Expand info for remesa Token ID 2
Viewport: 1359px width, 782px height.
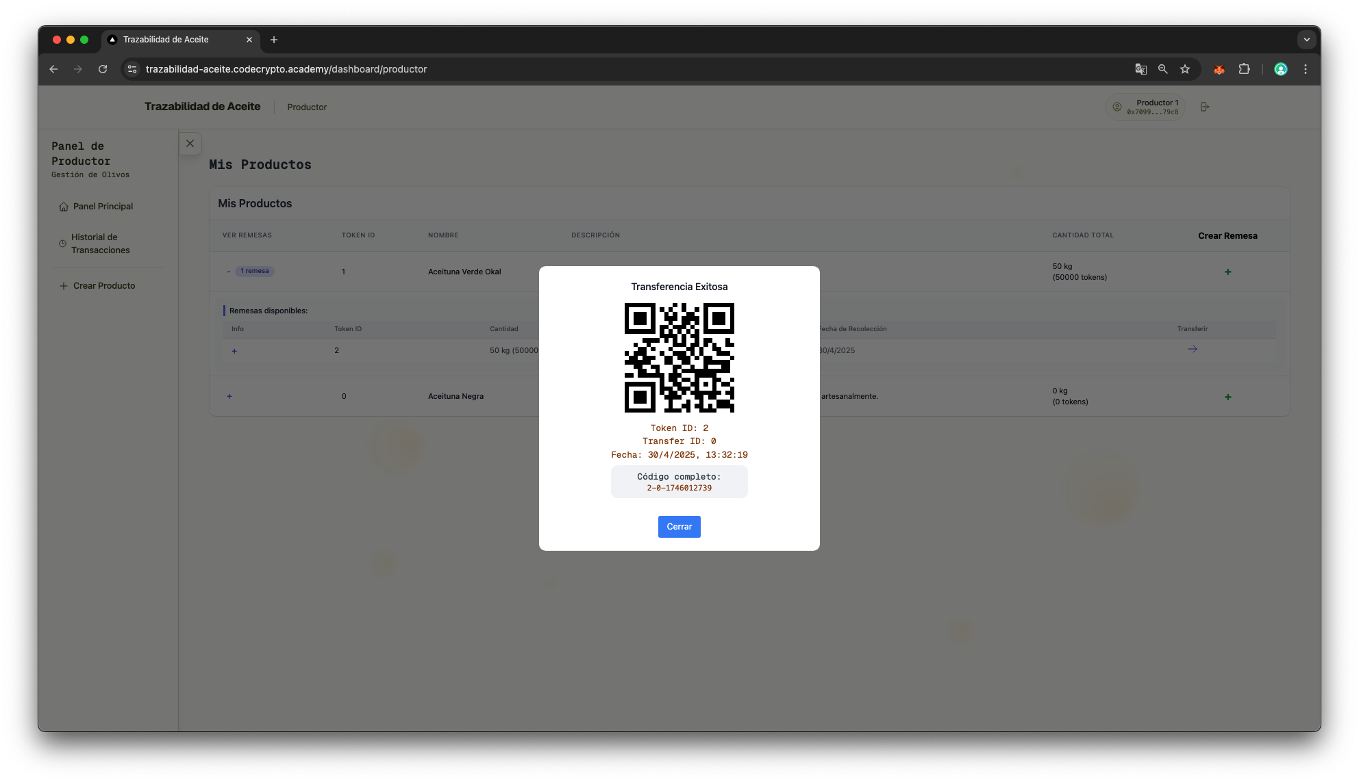tap(234, 351)
